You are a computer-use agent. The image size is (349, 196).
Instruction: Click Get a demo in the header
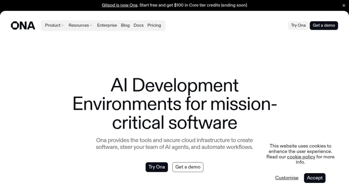click(x=323, y=25)
